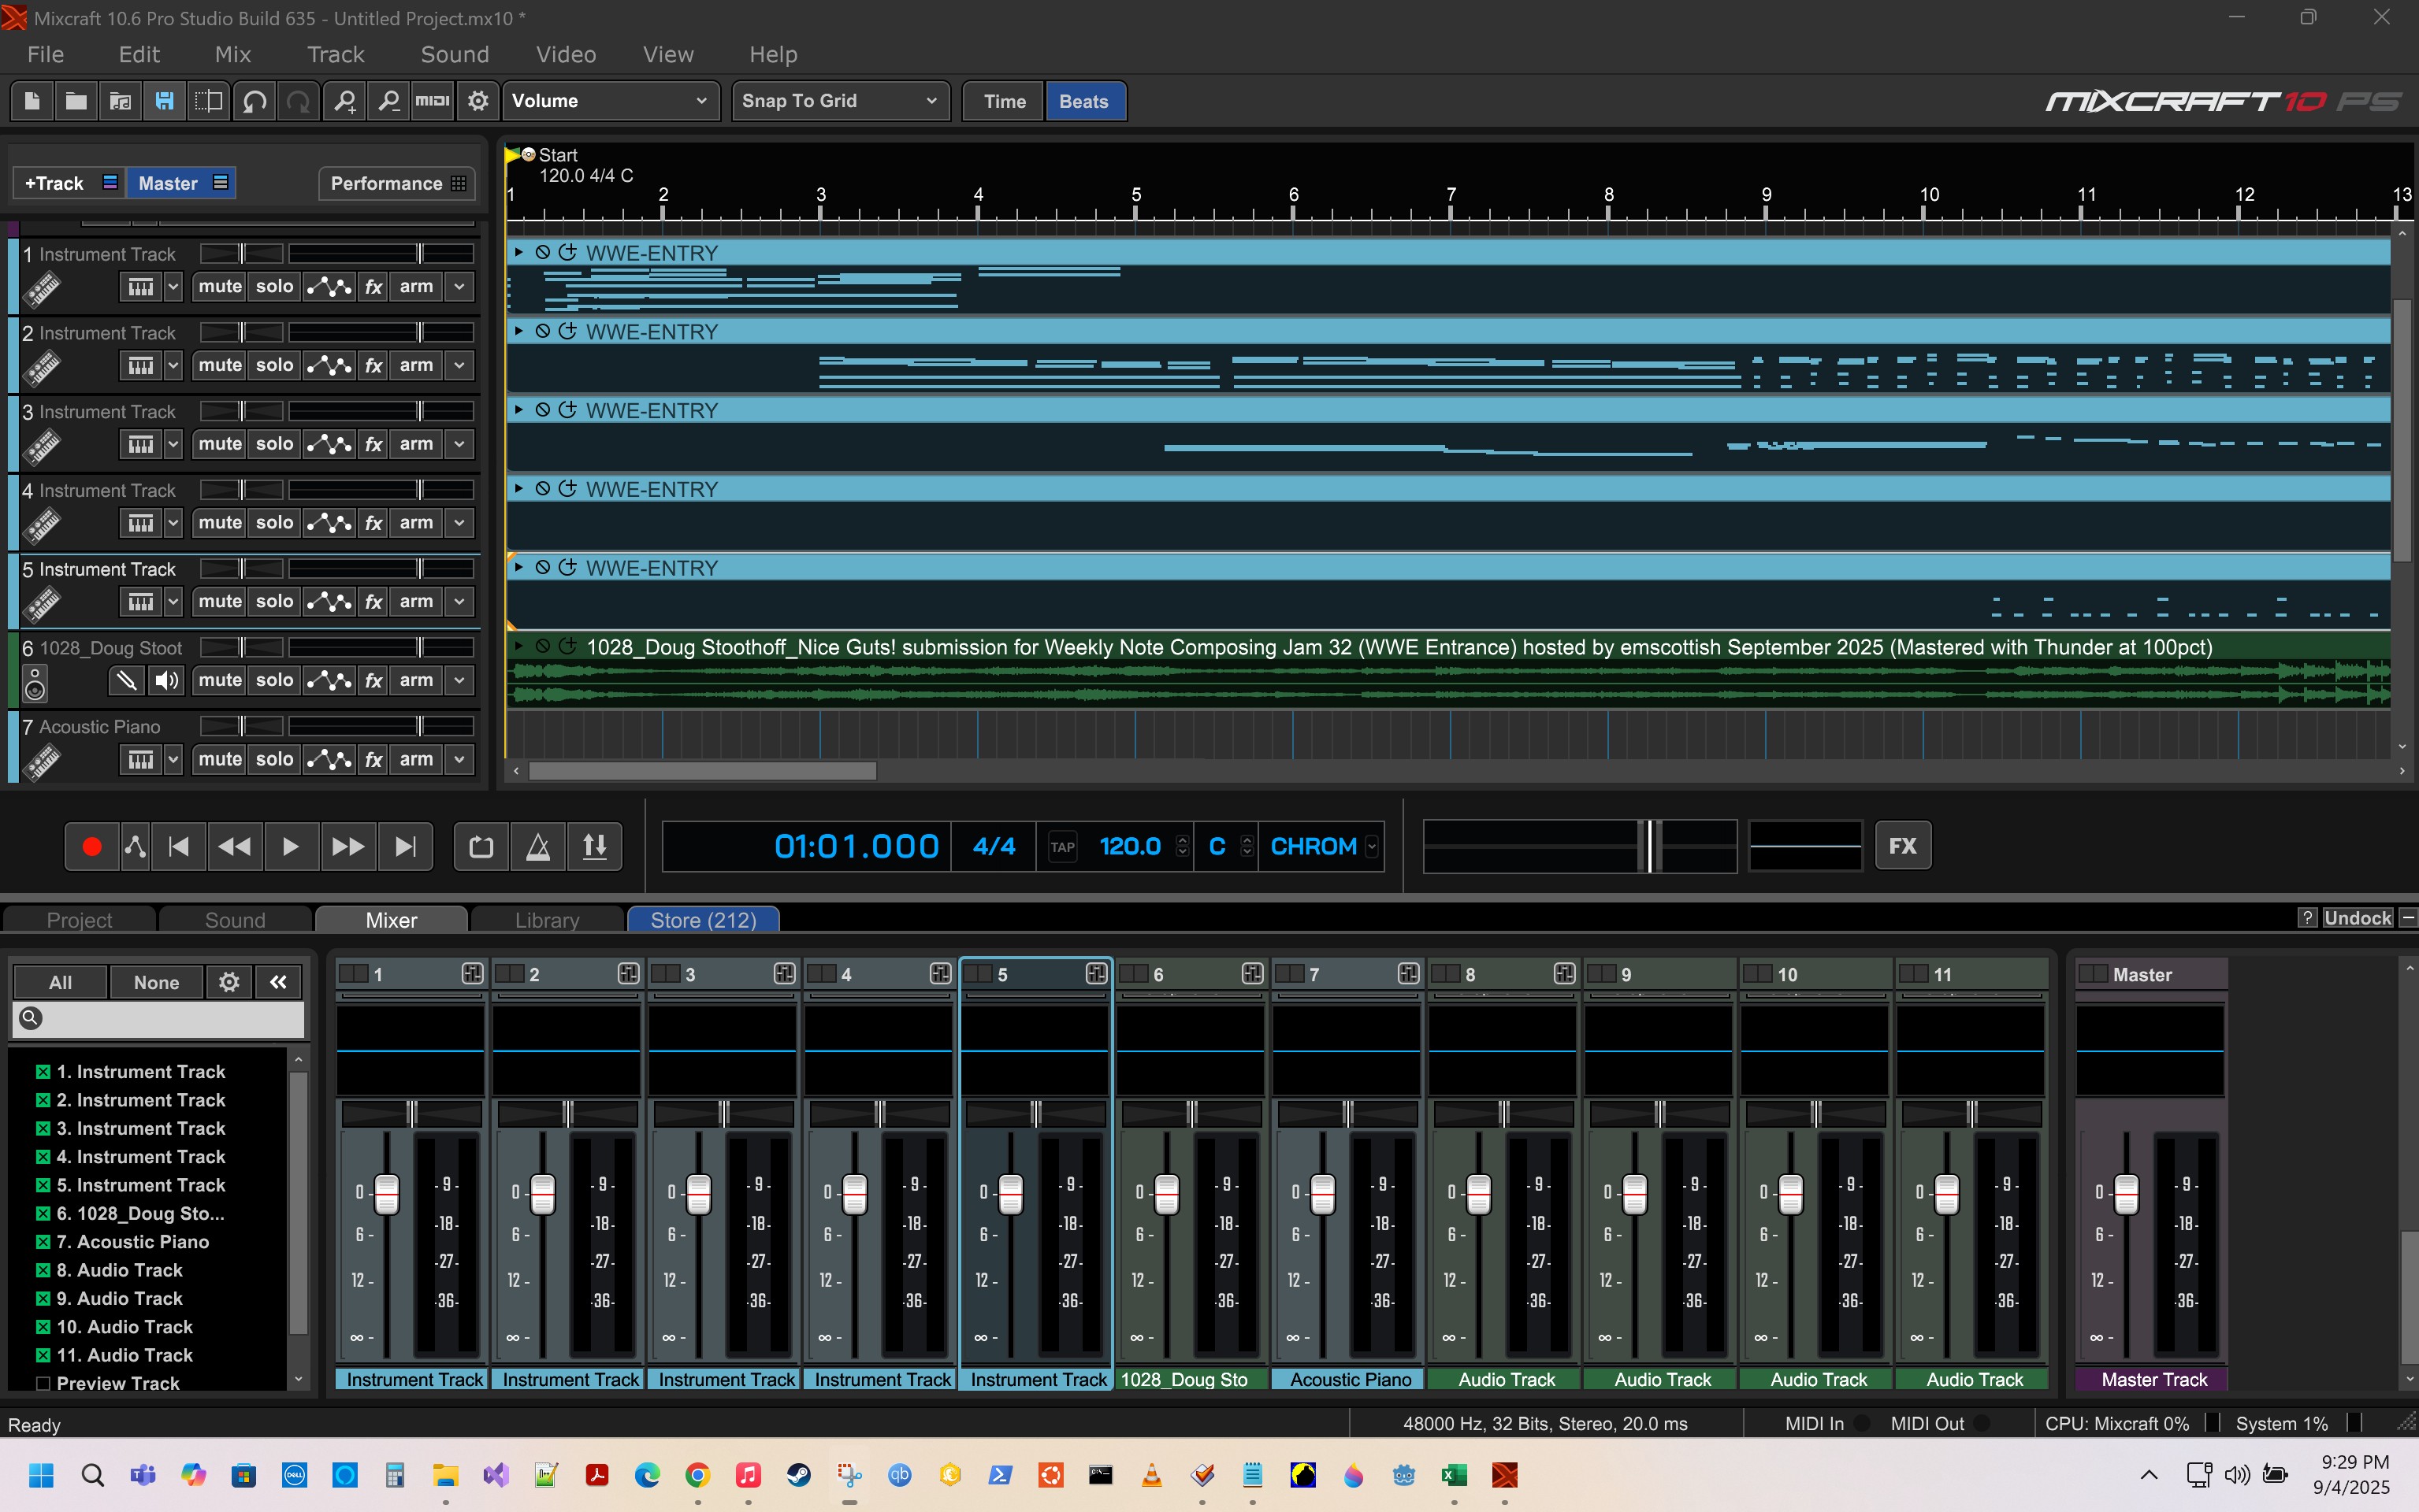The width and height of the screenshot is (2419, 1512).
Task: Open the Volume automation type dropdown
Action: click(609, 101)
